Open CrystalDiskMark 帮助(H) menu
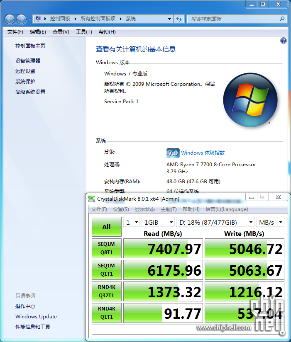This screenshot has height=342, width=291. pos(191,209)
